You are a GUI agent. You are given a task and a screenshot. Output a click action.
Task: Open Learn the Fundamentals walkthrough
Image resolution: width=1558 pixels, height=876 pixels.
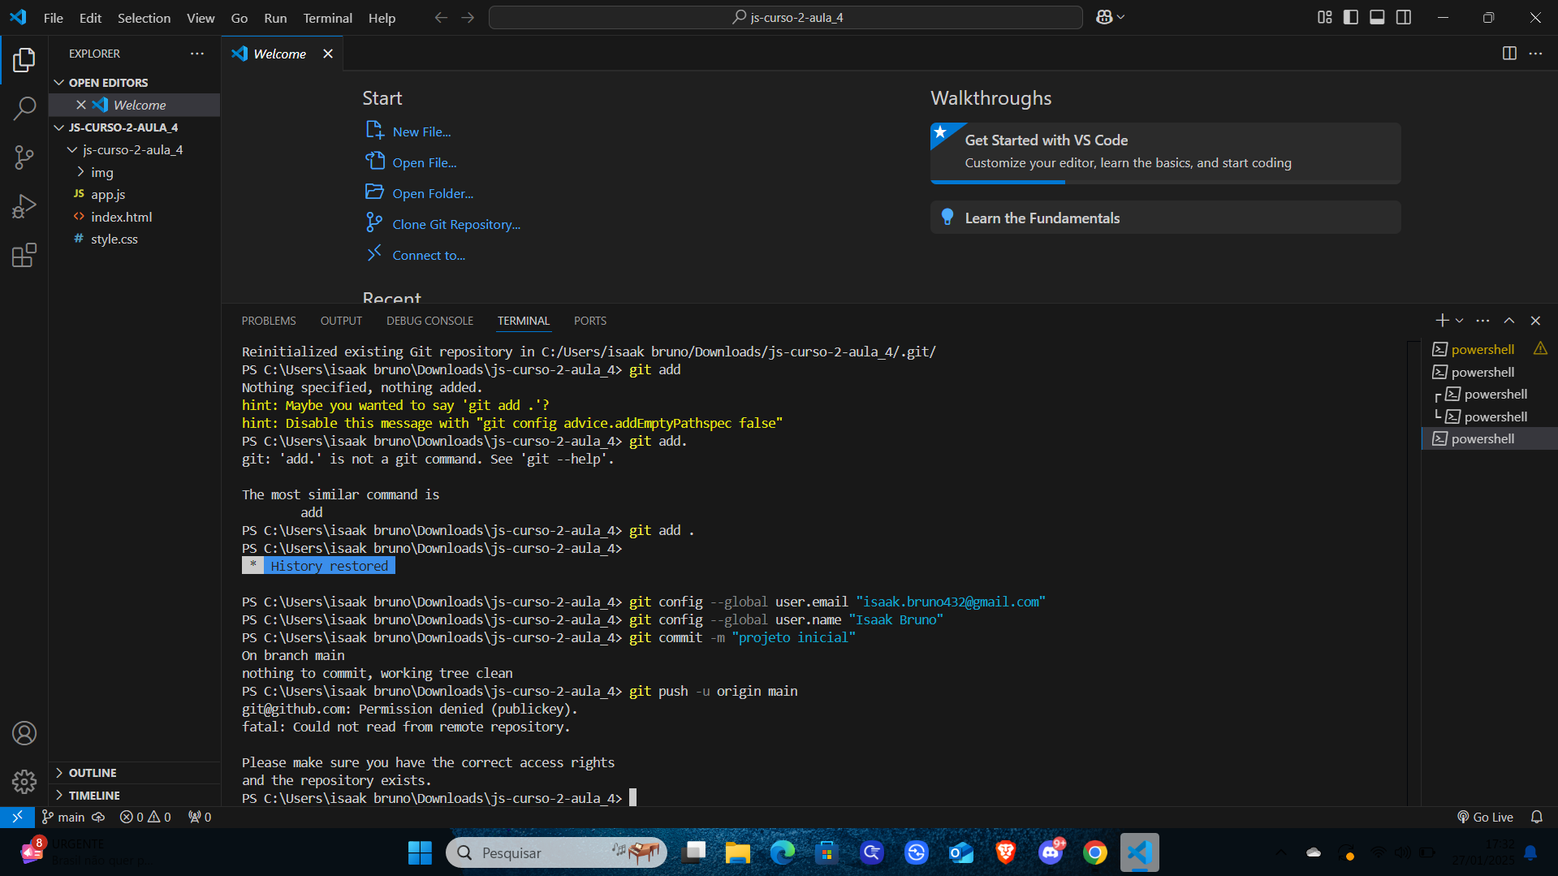(1165, 218)
